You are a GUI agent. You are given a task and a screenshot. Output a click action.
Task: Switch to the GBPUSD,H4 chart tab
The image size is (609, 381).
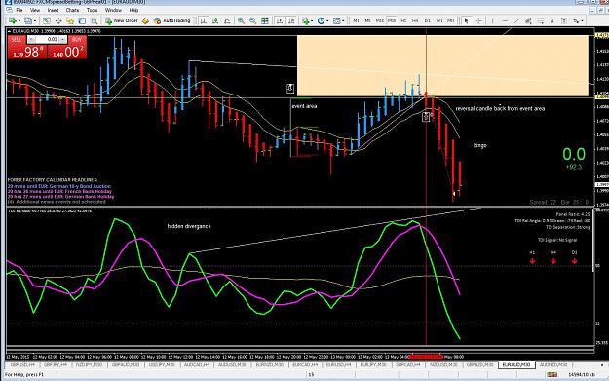(22, 365)
